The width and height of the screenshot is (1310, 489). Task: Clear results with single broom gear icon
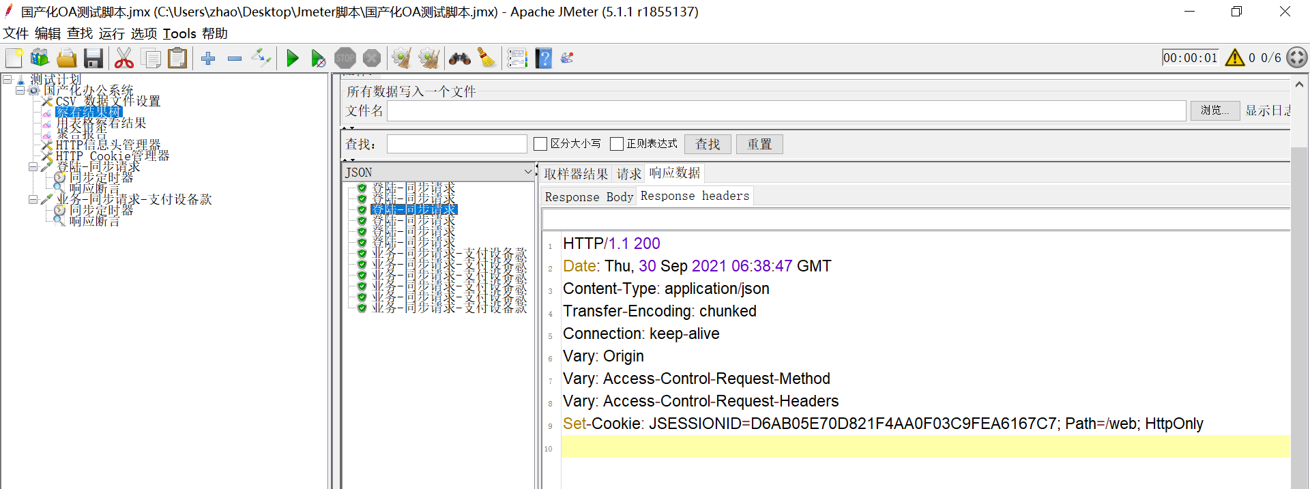pos(402,58)
